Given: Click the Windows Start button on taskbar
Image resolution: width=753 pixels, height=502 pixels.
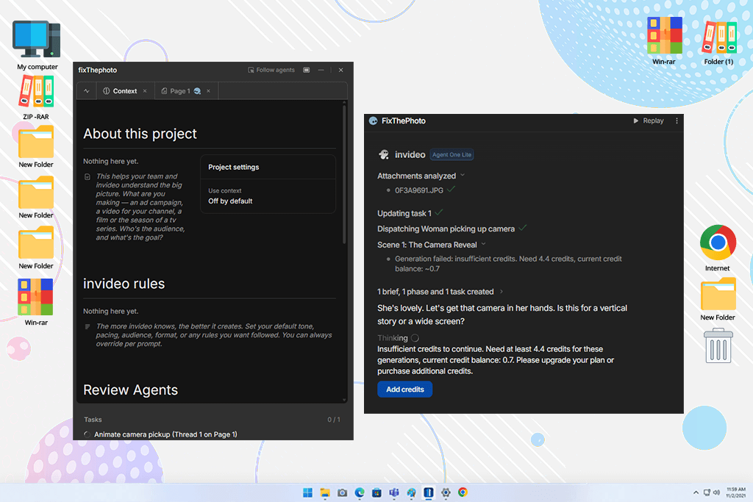Looking at the screenshot, I should click(308, 492).
